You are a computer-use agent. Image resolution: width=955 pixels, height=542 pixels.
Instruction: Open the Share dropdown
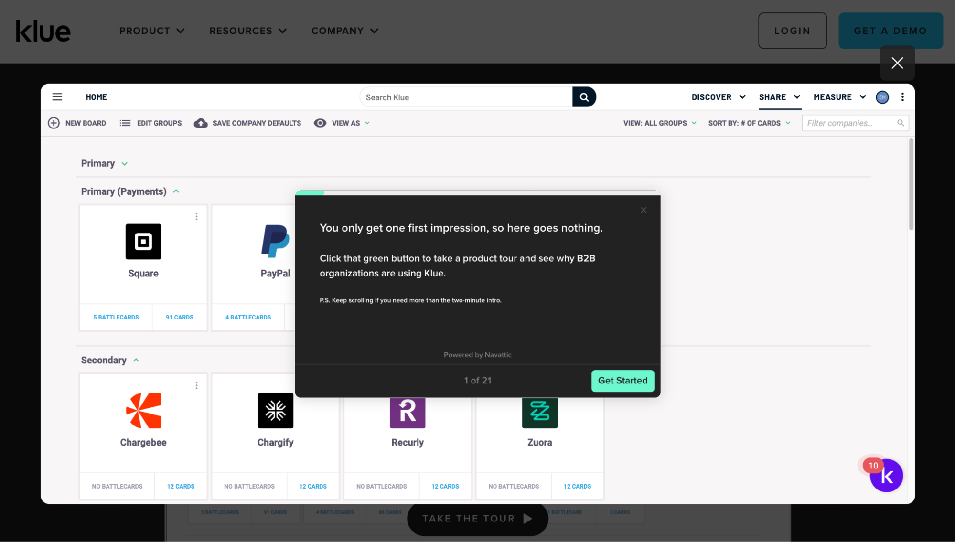(780, 97)
